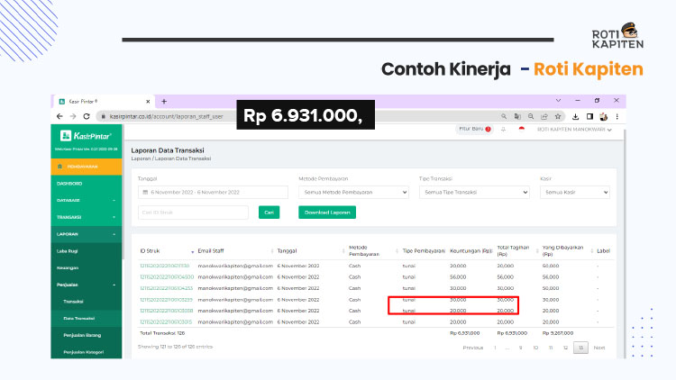Click the KasirPintar logo
The image size is (676, 380).
[87, 136]
